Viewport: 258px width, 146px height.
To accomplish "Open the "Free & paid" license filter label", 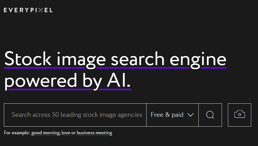I will pyautogui.click(x=167, y=115).
